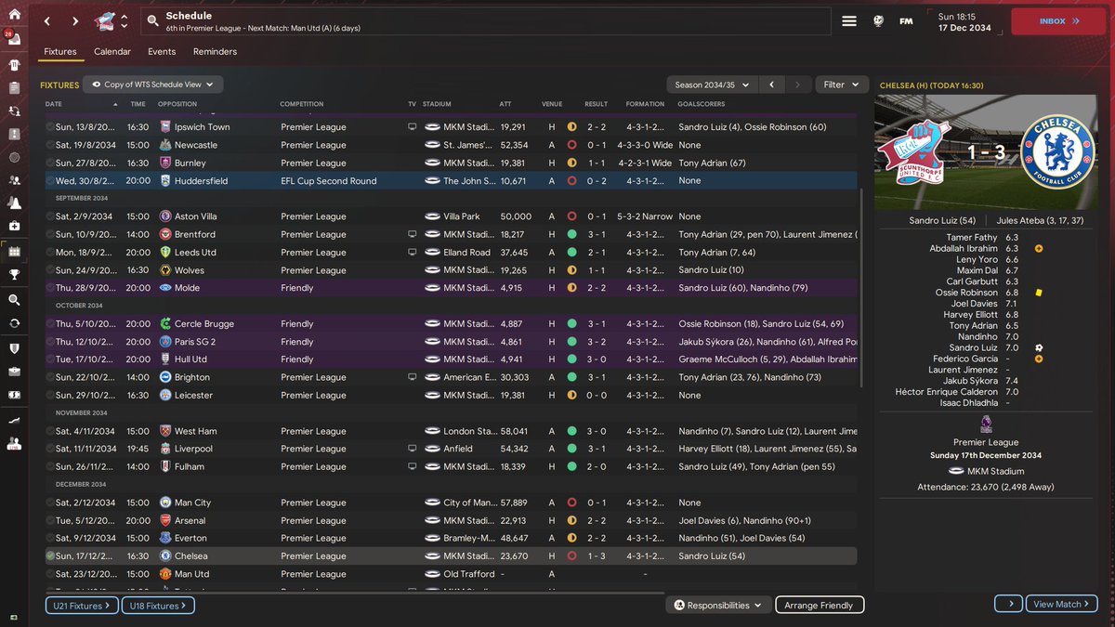Toggle the circle marker on the Aston Villa row
The image size is (1115, 627).
(x=50, y=216)
